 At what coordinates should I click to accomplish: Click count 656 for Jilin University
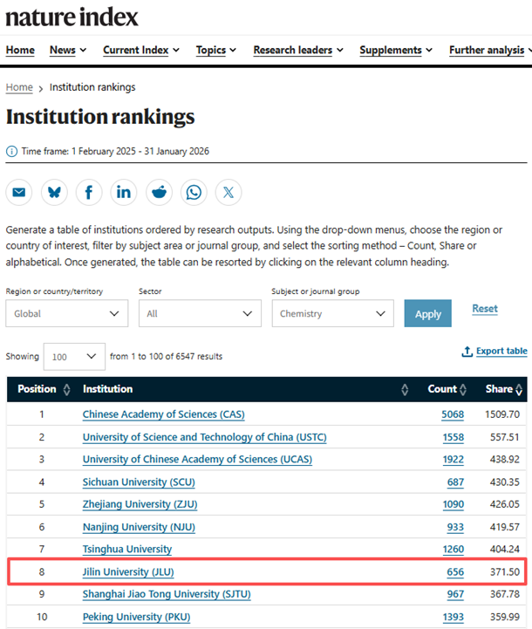coord(455,572)
